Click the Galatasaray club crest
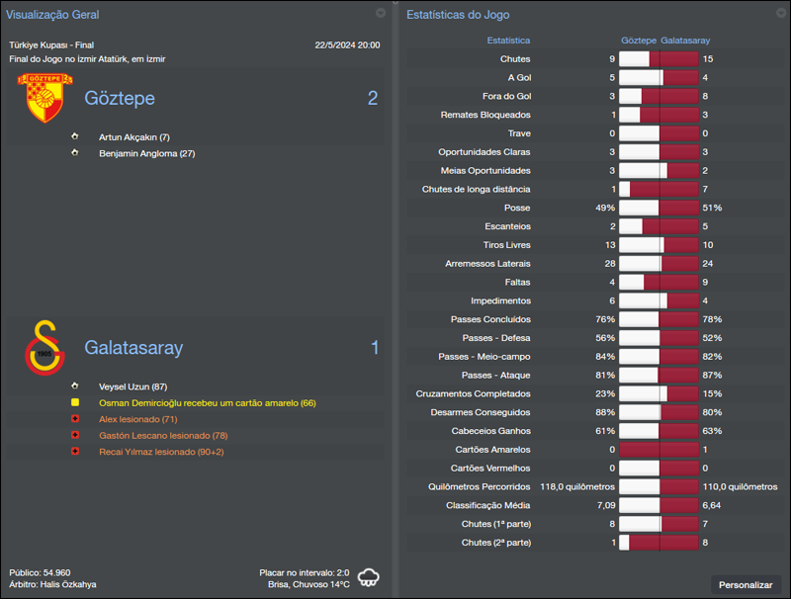Screen dimensions: 791x599 pos(43,348)
